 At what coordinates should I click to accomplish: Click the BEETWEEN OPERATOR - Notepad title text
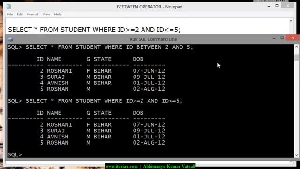(x=150, y=7)
